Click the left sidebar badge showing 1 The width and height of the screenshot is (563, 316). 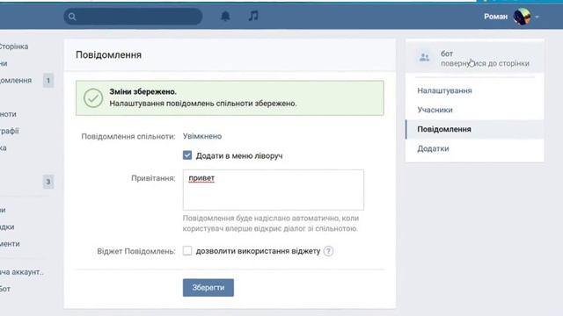click(x=48, y=81)
